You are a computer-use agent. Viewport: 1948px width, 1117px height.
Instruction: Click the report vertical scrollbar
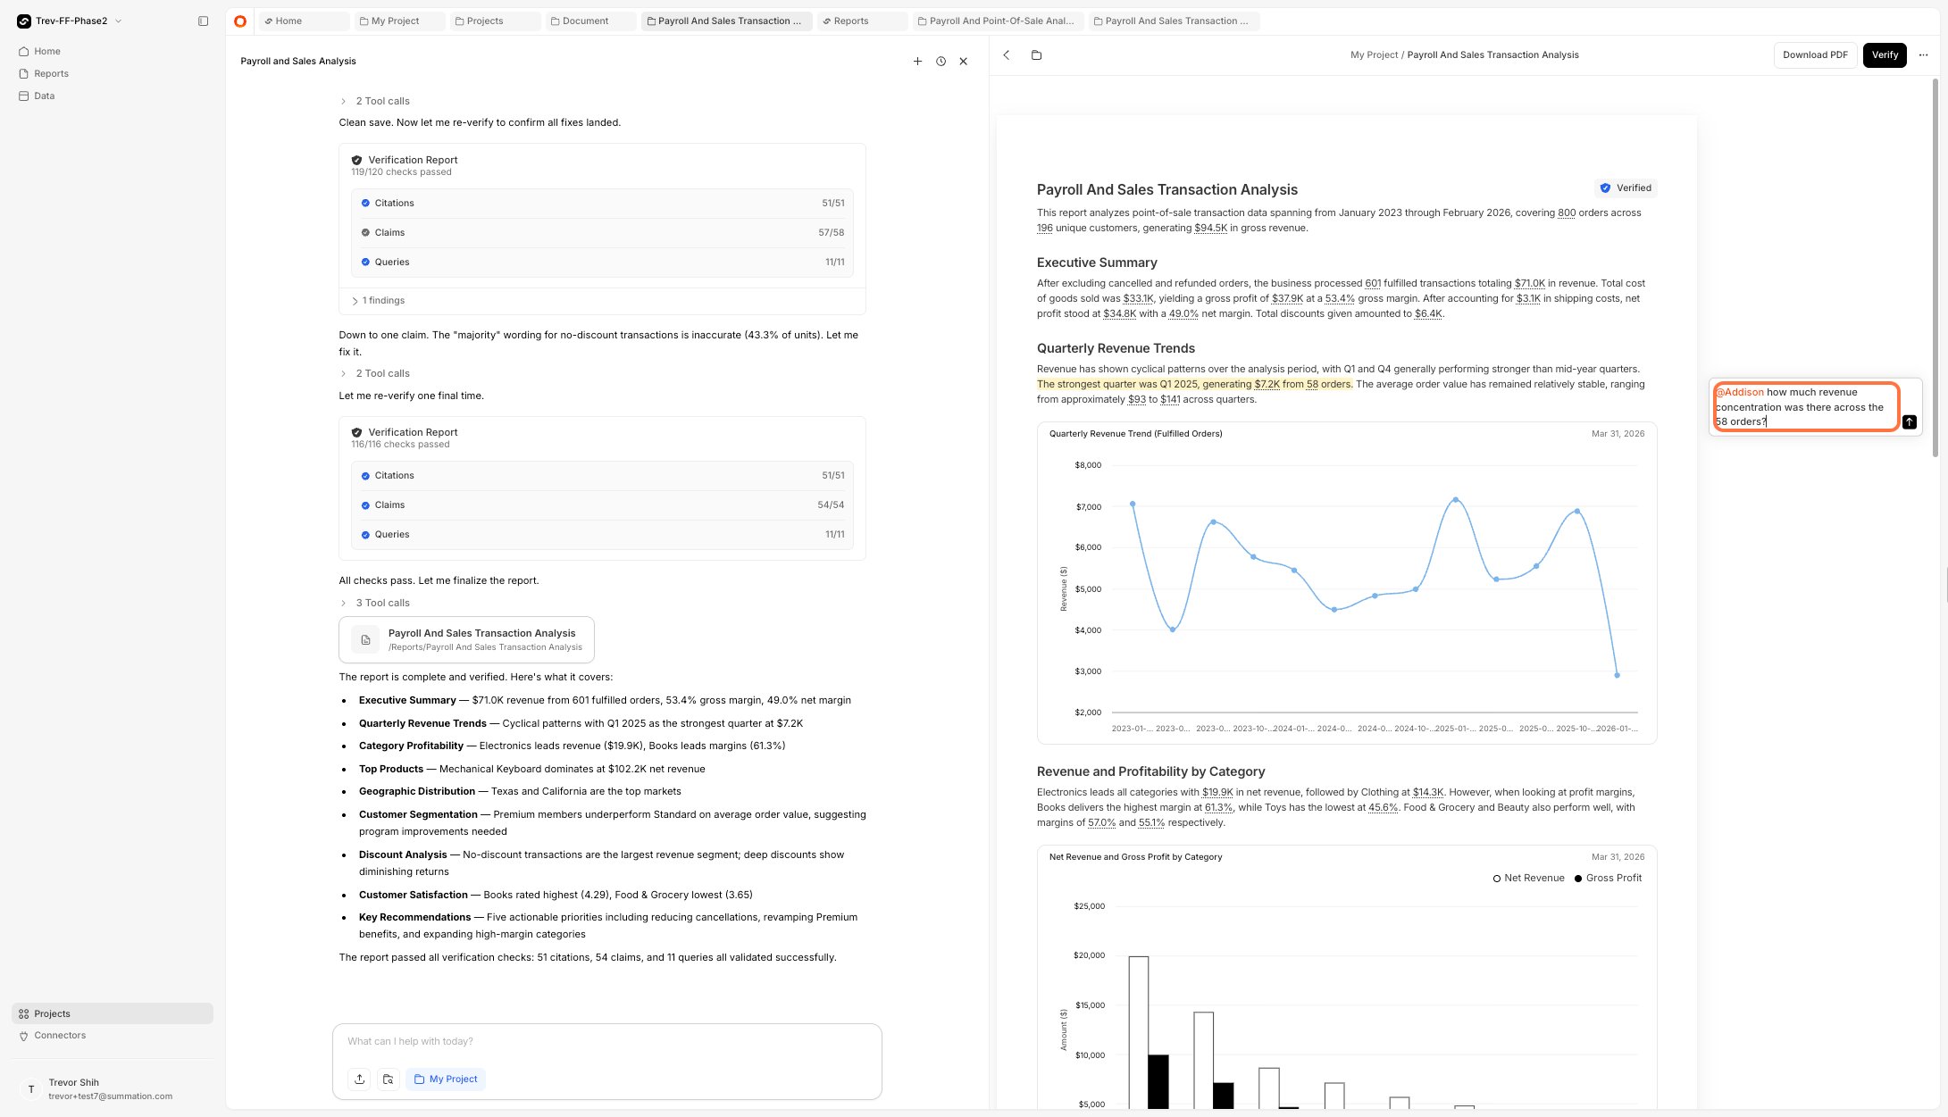pos(1935,268)
